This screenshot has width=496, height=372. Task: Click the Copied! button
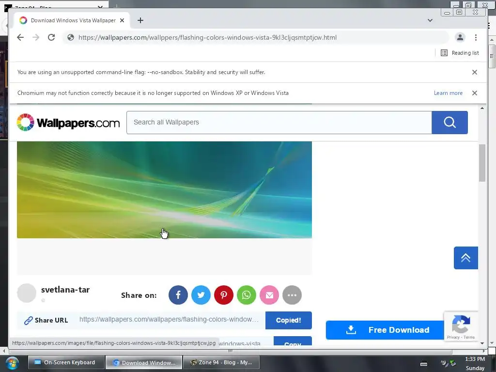pyautogui.click(x=289, y=320)
